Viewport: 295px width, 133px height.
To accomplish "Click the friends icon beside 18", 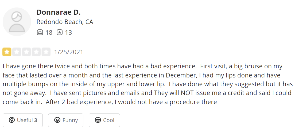I will 40,33.
